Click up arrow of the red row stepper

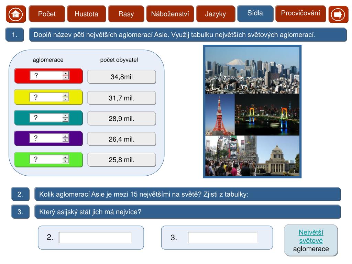point(66,74)
